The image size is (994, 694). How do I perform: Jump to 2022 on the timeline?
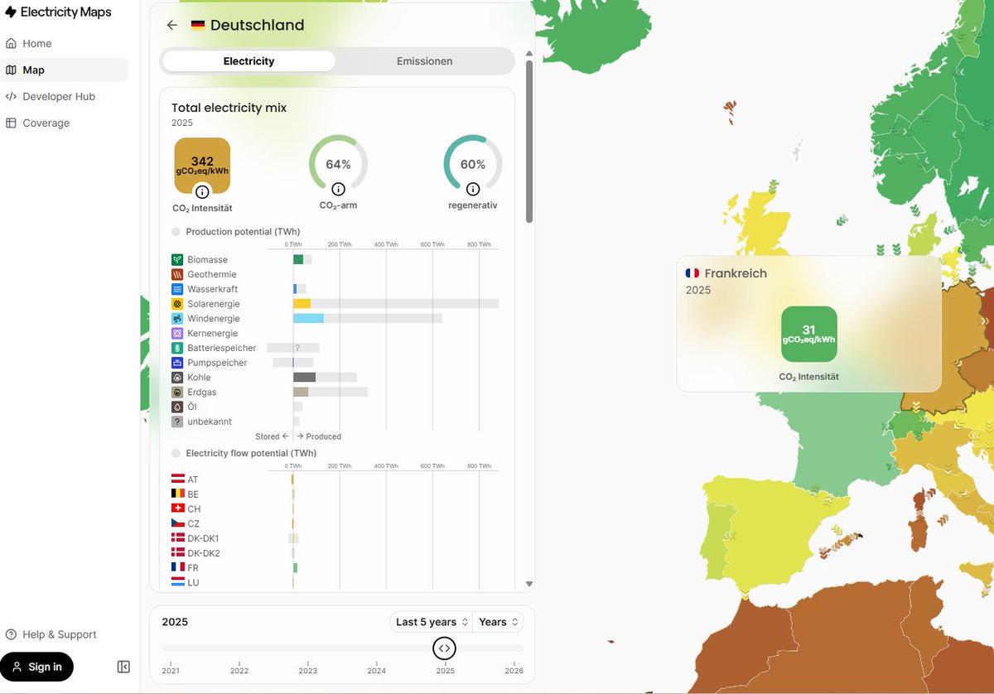point(239,669)
